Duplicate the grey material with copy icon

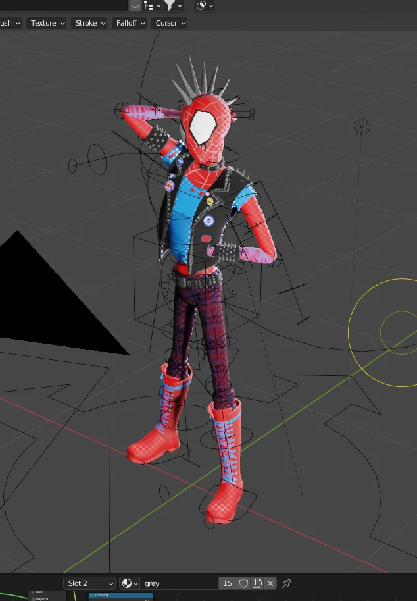click(257, 583)
